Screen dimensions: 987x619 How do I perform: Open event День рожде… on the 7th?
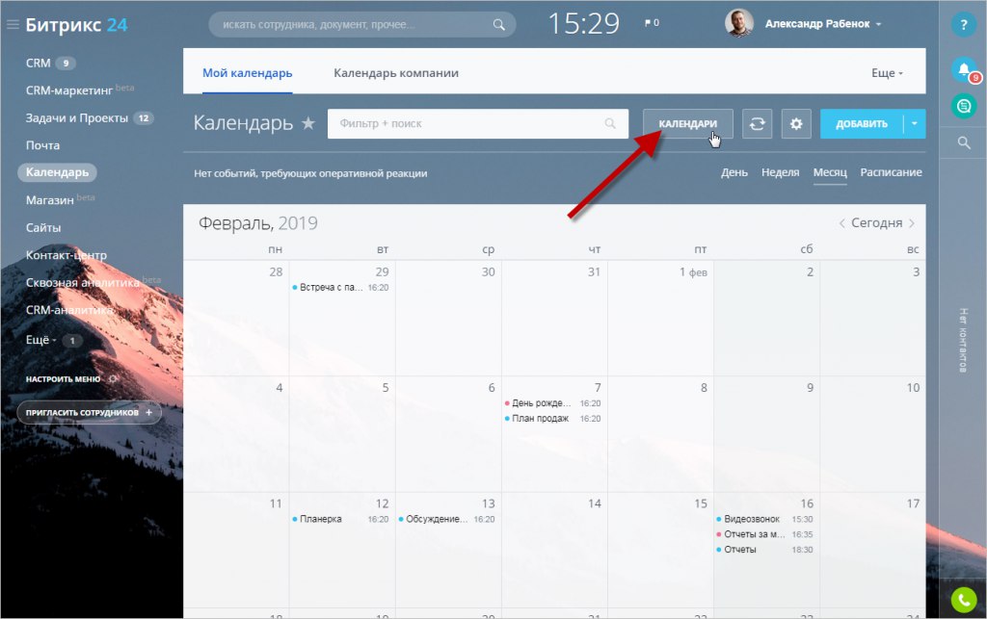point(552,403)
